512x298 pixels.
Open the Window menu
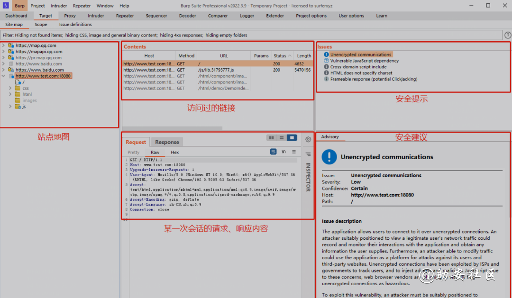[x=105, y=6]
